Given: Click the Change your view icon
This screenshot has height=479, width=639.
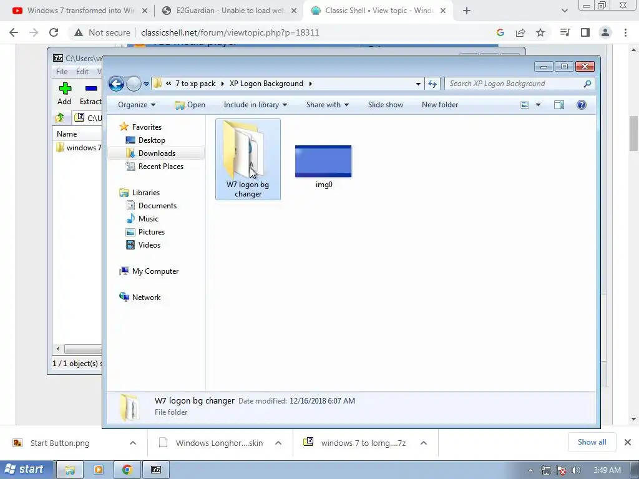Looking at the screenshot, I should 525,105.
